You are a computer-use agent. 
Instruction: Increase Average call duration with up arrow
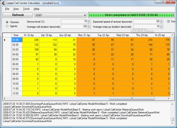pos(89,26)
